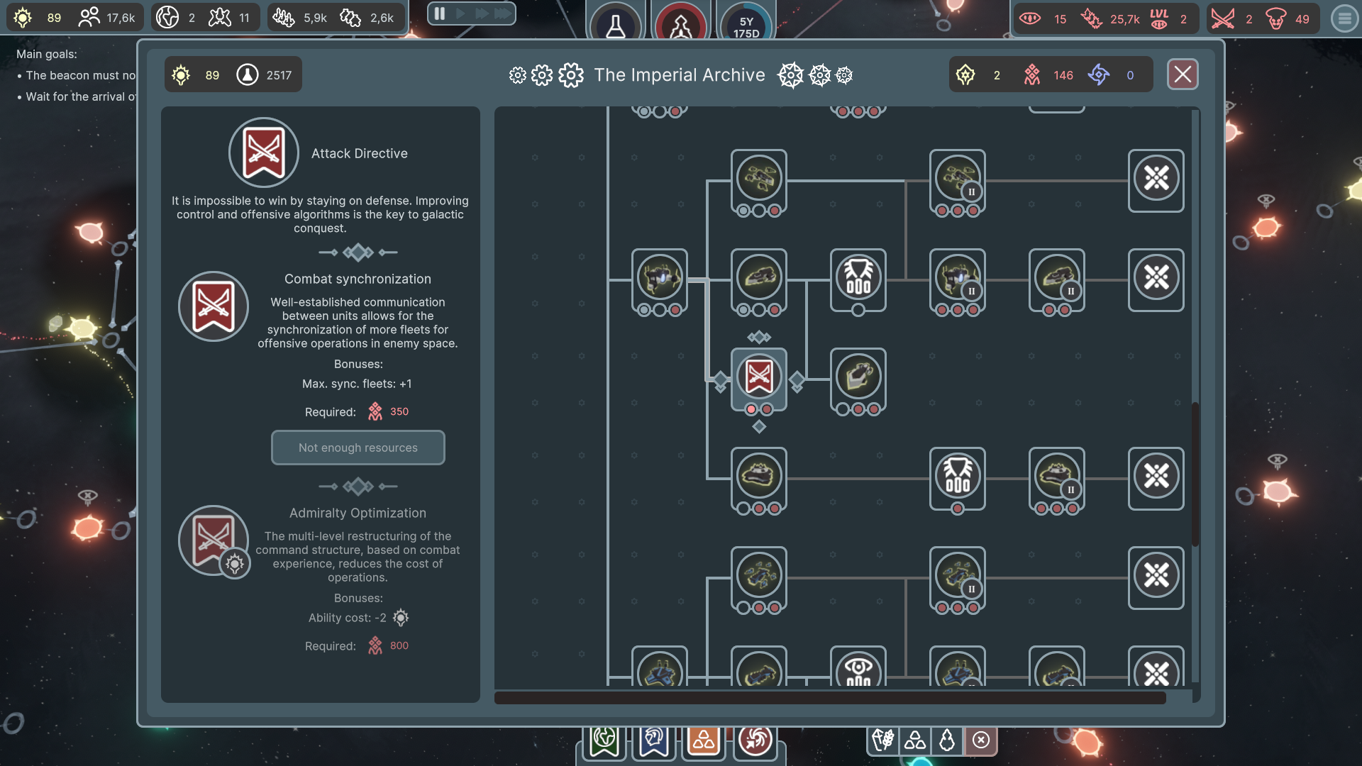
Task: Click the archive flask icon beside 2517
Action: tap(248, 74)
